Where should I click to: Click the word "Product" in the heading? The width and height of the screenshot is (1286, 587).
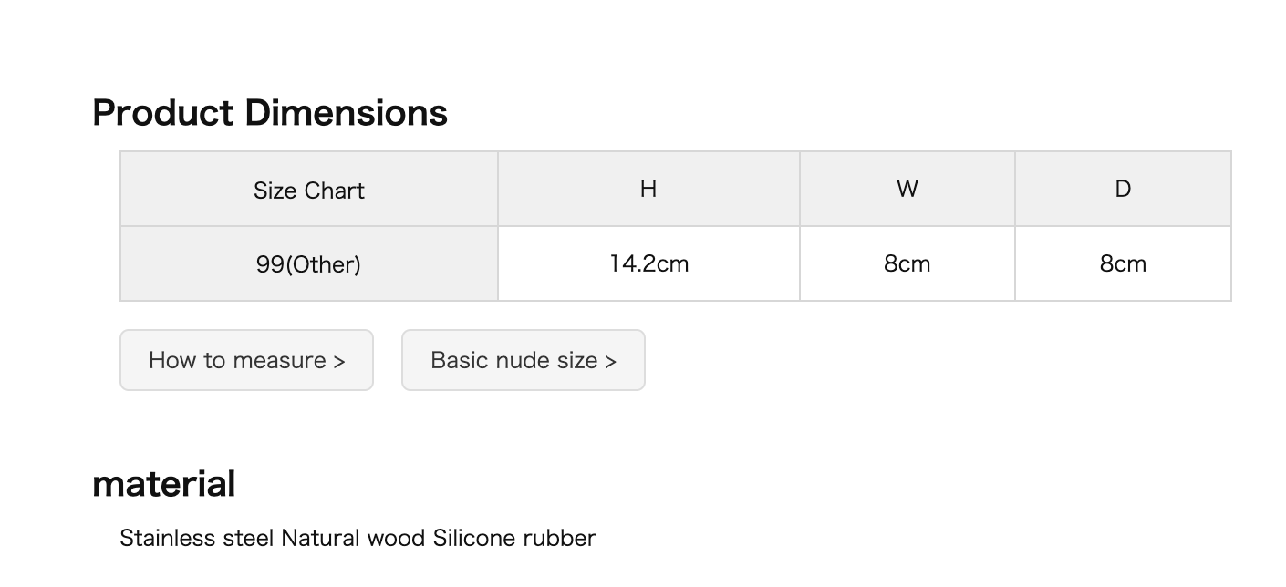pyautogui.click(x=163, y=113)
